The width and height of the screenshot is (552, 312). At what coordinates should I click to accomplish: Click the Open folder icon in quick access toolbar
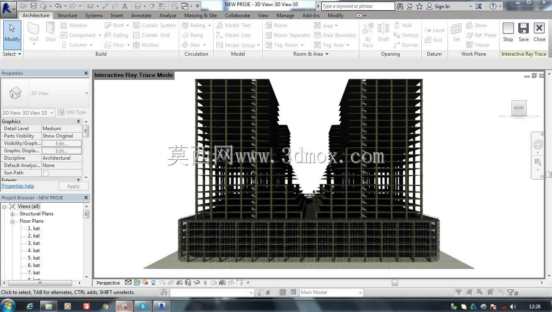click(24, 6)
